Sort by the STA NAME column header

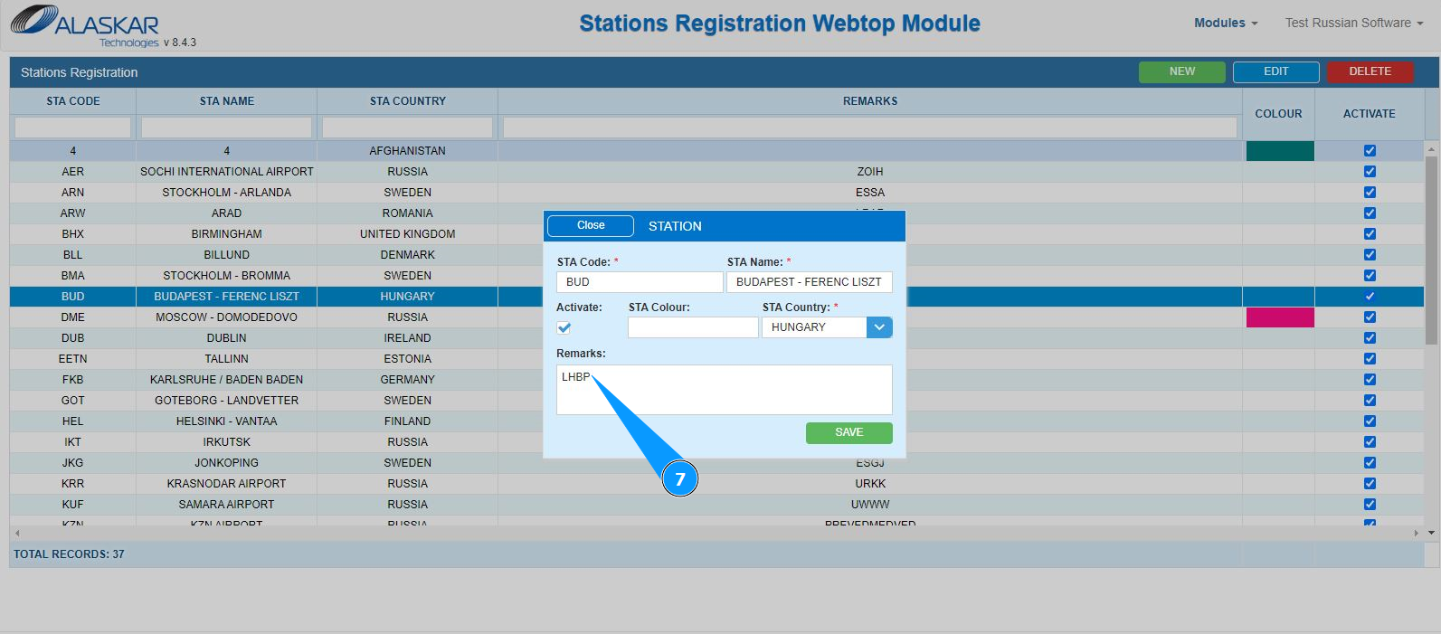point(226,101)
